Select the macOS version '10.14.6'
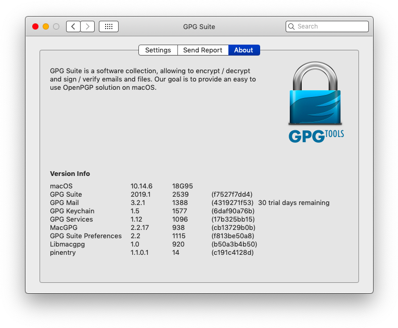Viewport: 398px width, 328px height. pyautogui.click(x=142, y=186)
